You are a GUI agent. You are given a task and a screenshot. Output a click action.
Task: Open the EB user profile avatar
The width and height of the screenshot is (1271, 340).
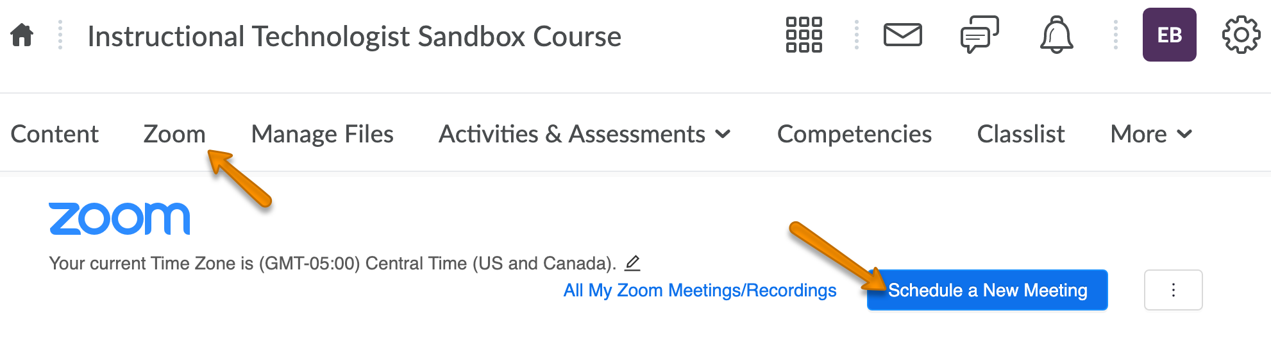click(x=1169, y=35)
